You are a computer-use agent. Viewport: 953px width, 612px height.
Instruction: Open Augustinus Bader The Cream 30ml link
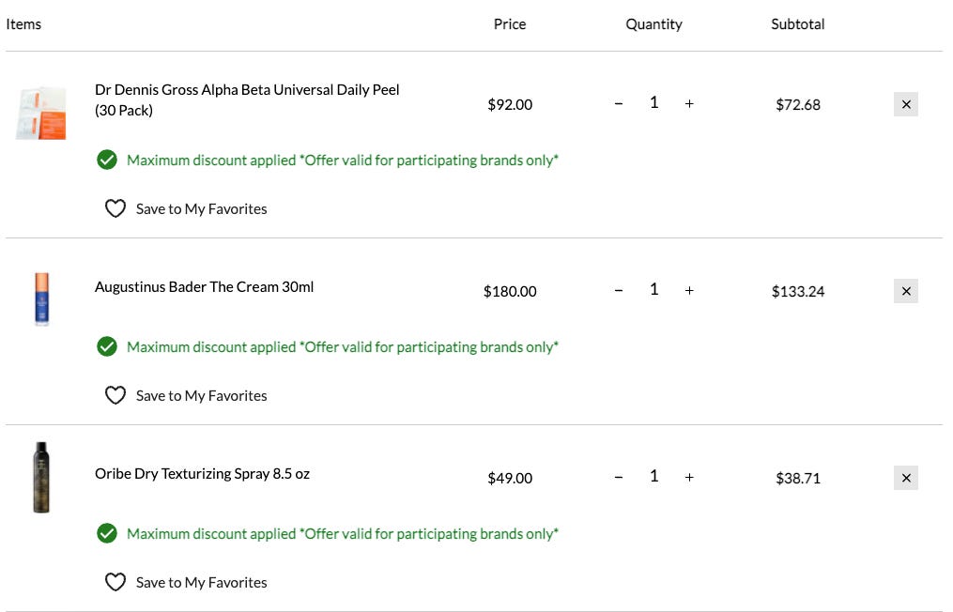coord(204,286)
